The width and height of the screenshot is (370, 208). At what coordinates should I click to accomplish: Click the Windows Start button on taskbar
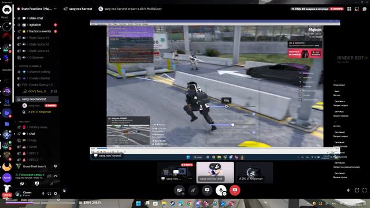(139, 203)
